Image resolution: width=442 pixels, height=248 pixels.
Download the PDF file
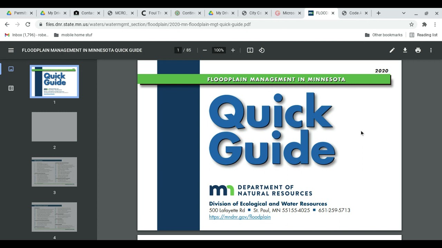(405, 50)
